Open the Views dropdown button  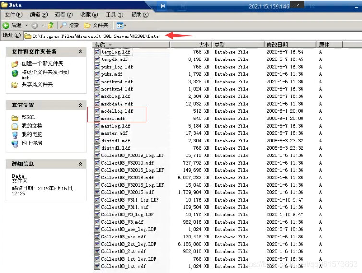(121, 25)
